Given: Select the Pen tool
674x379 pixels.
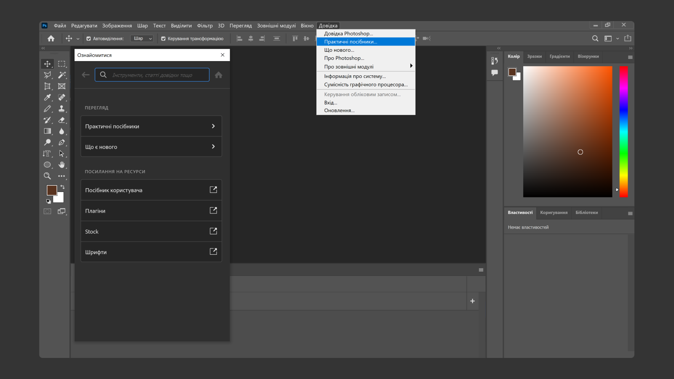Looking at the screenshot, I should tap(62, 142).
